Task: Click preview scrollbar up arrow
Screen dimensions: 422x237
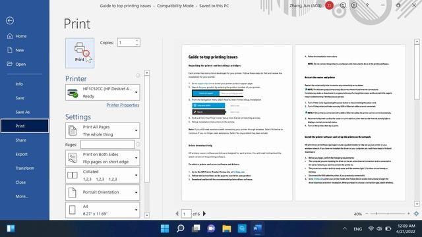Action: click(417, 41)
